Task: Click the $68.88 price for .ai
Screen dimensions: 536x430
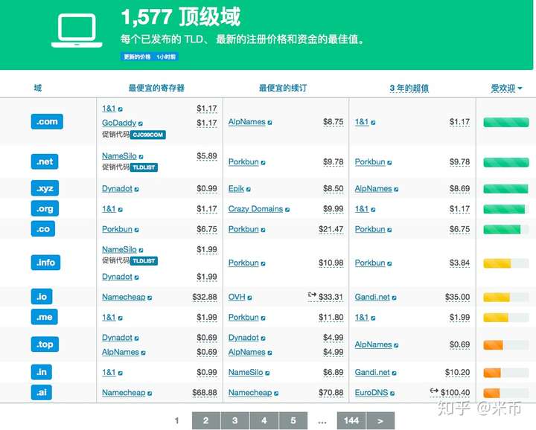Action: coord(205,393)
